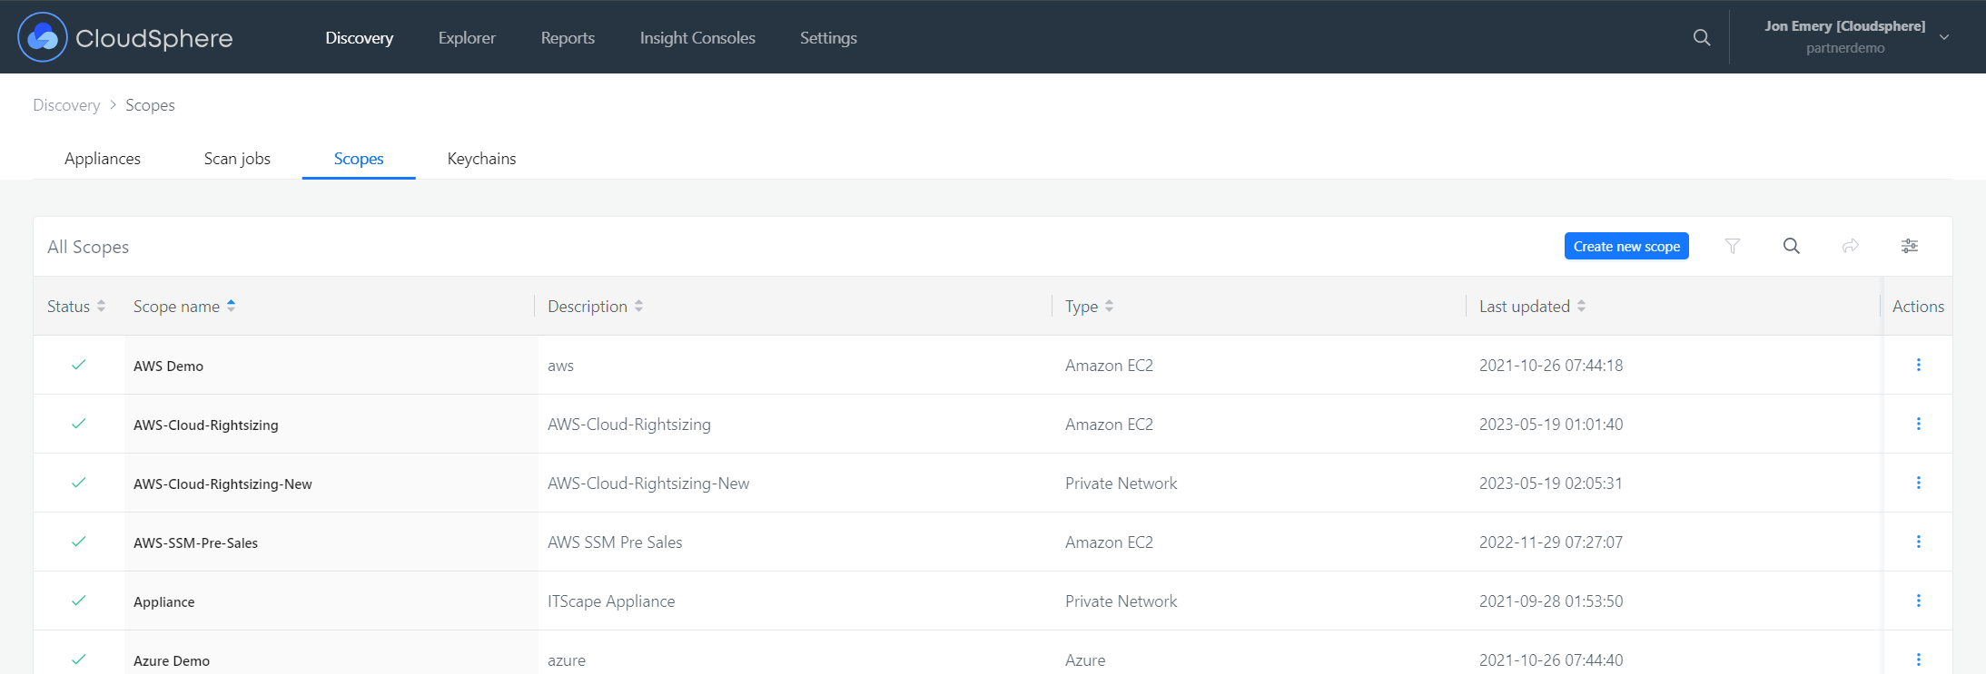Open filter funnel icon for All Scopes
The image size is (1986, 674).
point(1733,246)
